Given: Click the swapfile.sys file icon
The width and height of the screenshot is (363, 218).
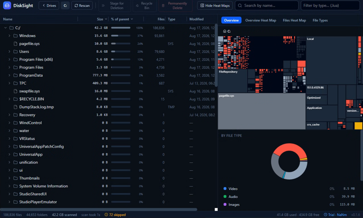Looking at the screenshot, I should pos(15,91).
